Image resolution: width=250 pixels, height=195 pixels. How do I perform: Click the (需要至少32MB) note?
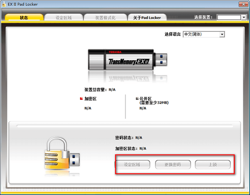pyautogui.click(x=154, y=103)
